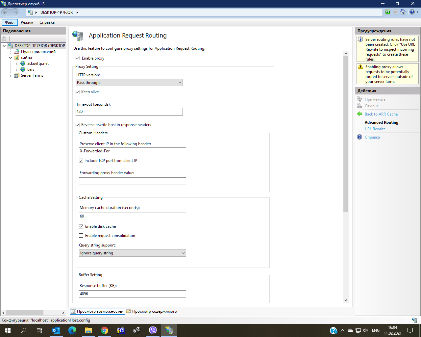Click the forward navigation arrow
421x337 pixels.
[15, 13]
